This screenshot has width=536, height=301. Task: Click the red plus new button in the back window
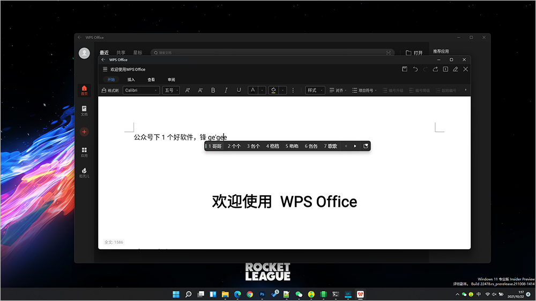click(84, 132)
